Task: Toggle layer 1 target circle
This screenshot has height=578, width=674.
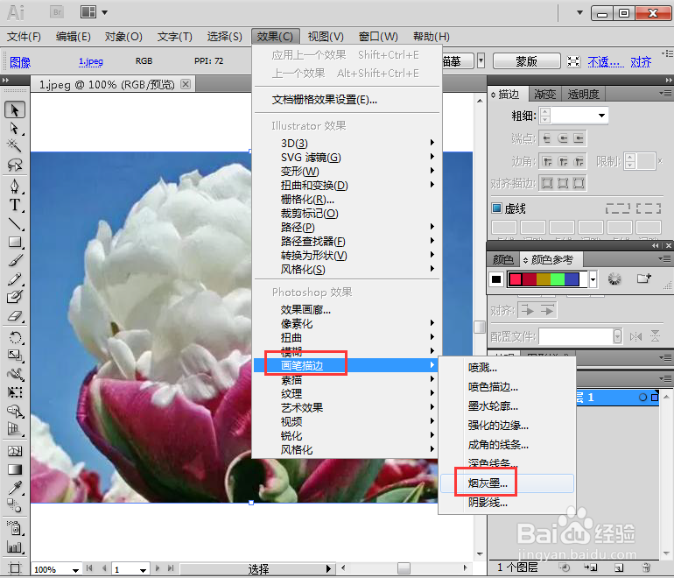Action: tap(642, 398)
